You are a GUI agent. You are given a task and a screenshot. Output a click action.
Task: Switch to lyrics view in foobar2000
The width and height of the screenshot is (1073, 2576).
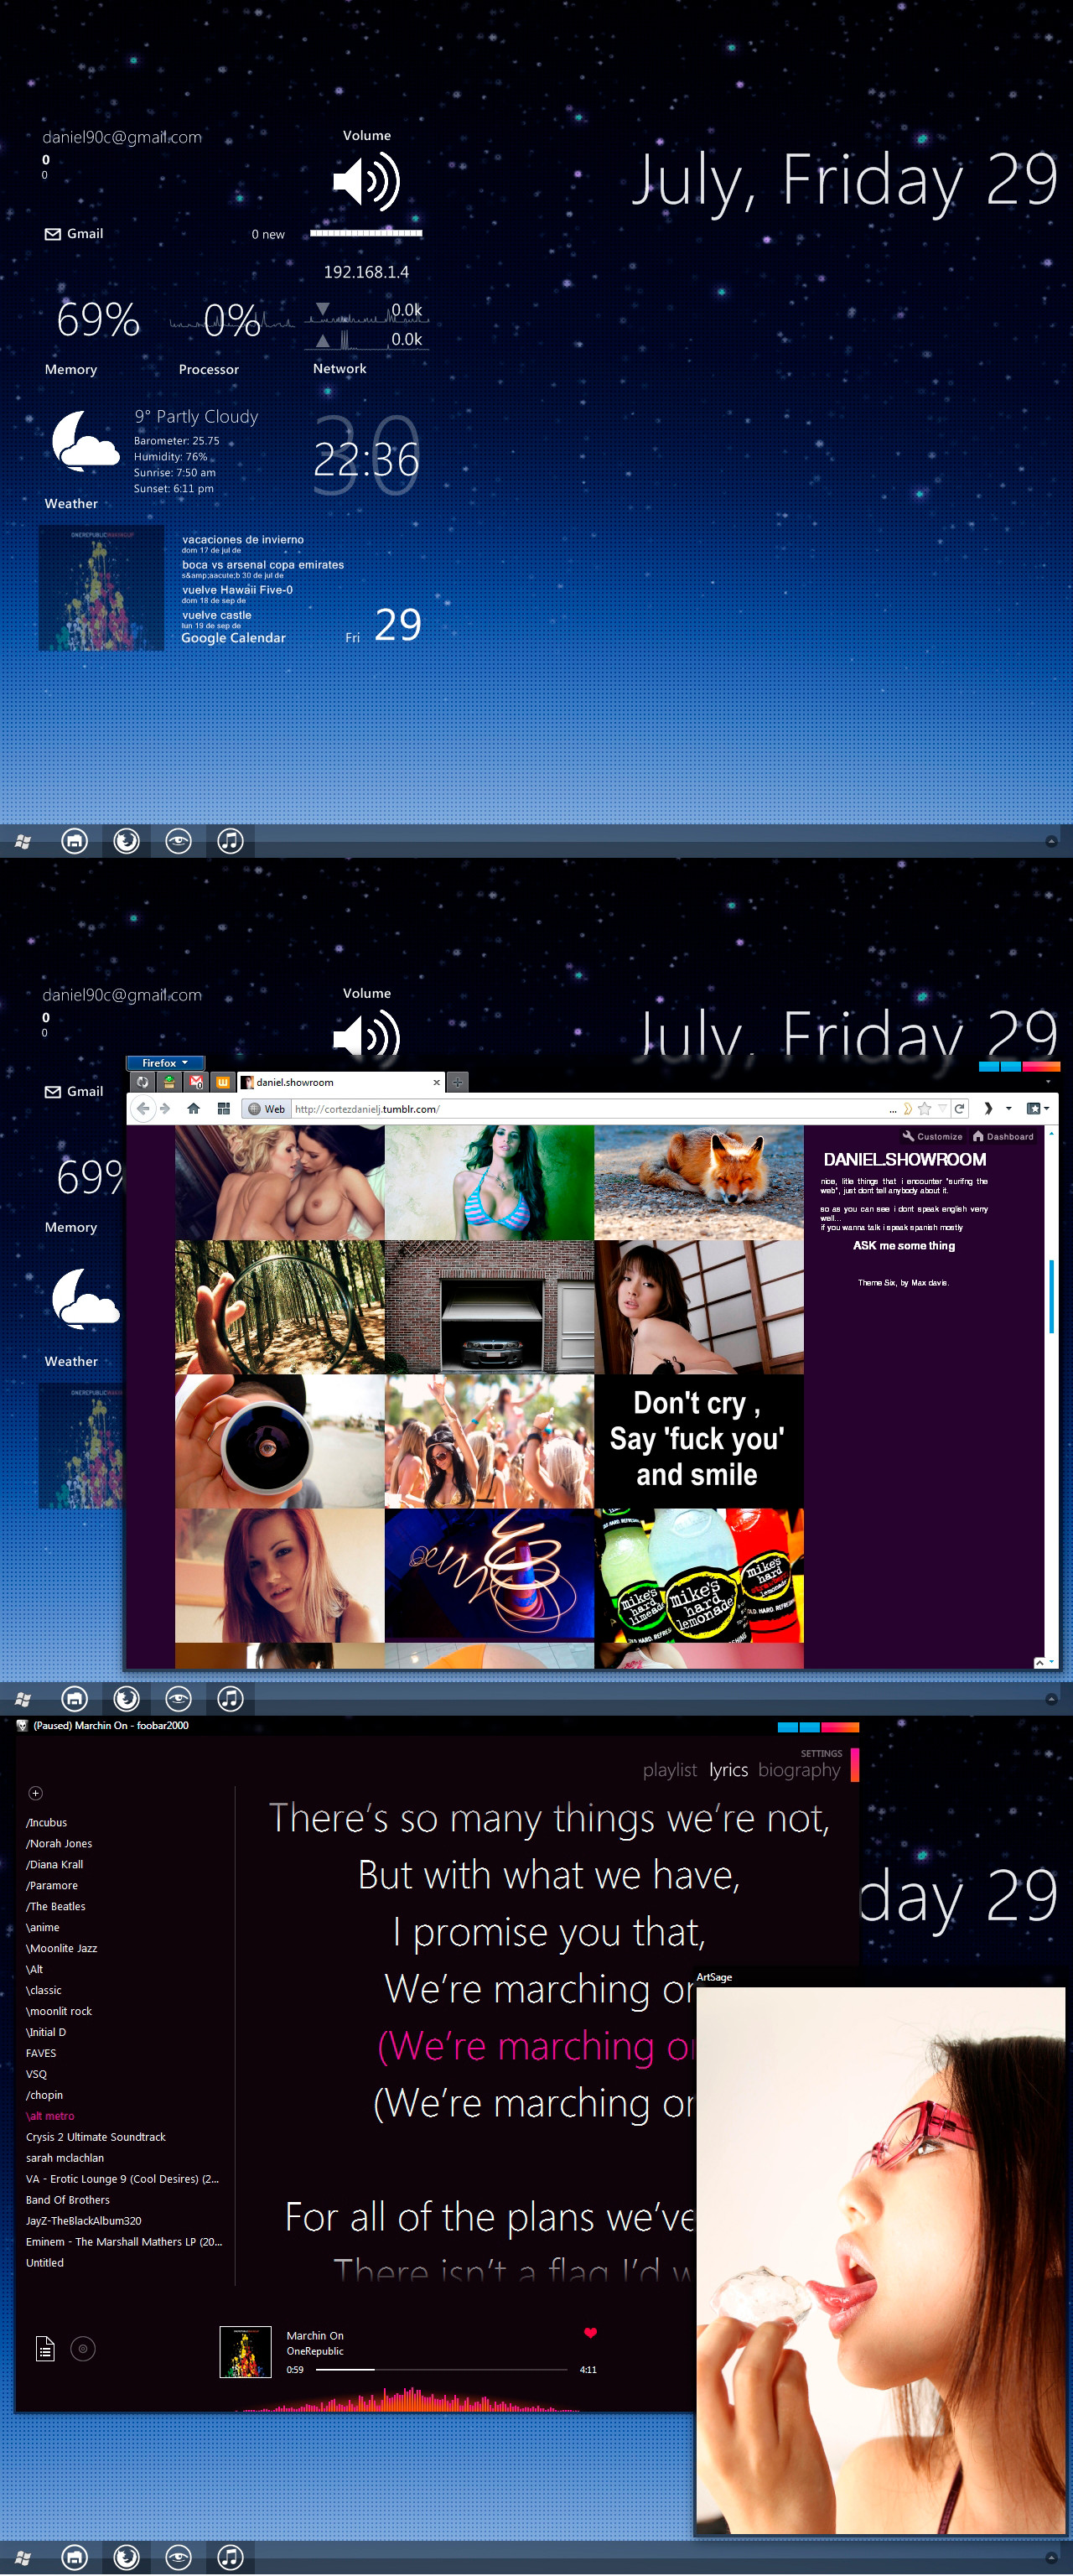tap(728, 1769)
